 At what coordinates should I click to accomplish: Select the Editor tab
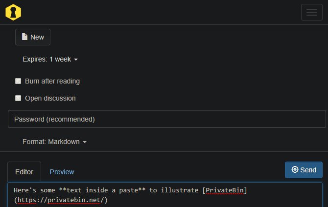24,172
